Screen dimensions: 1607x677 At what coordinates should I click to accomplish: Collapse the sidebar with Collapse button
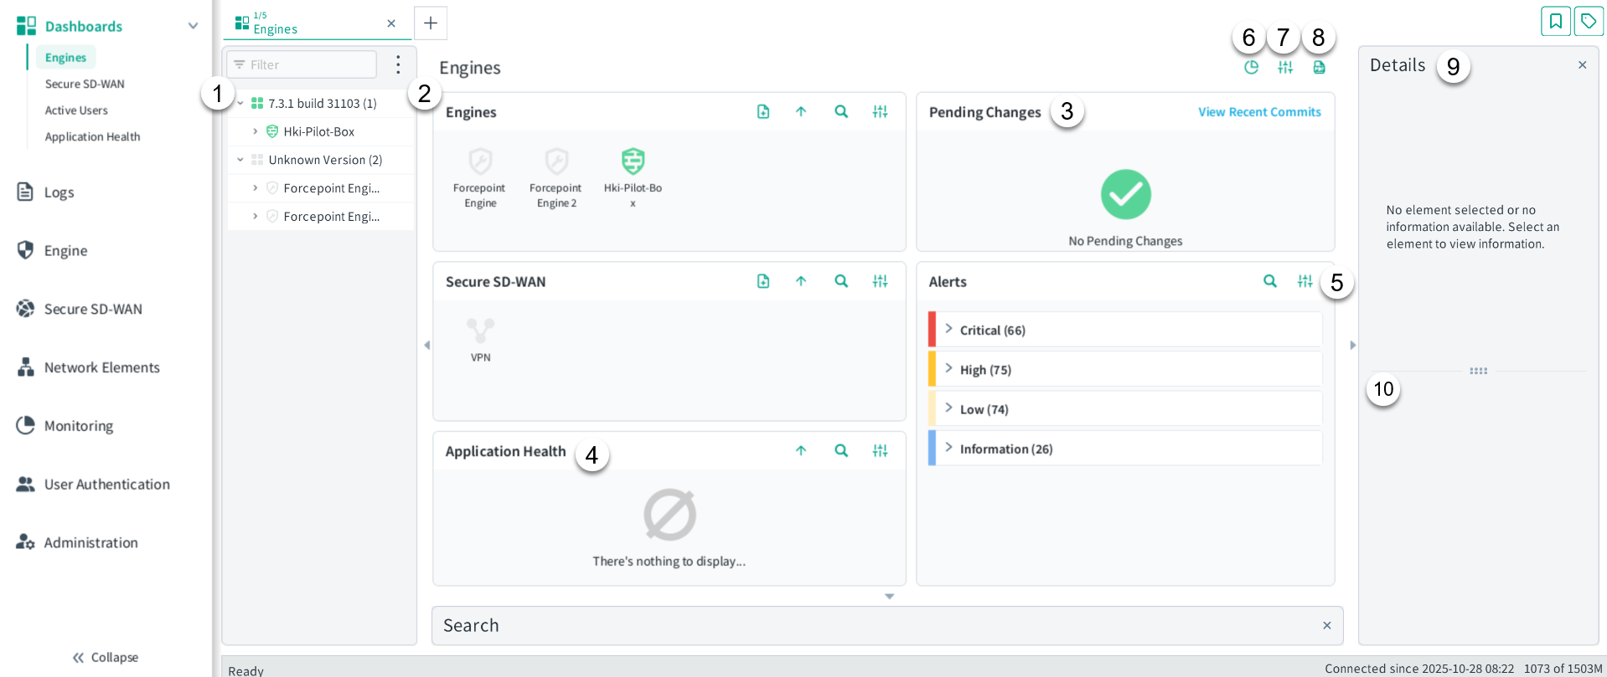coord(106,658)
